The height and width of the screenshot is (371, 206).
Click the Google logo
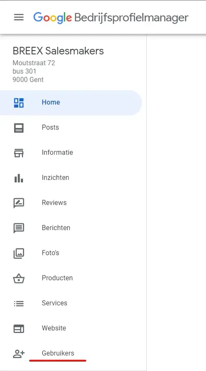pyautogui.click(x=53, y=18)
